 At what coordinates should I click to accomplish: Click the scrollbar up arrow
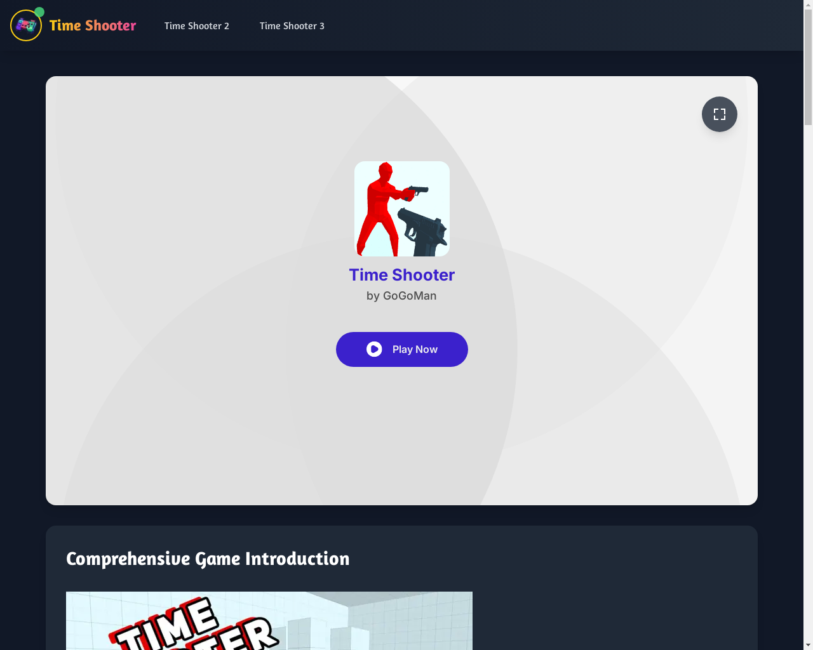(x=808, y=4)
